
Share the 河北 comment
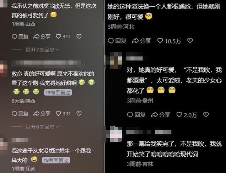[141, 41]
